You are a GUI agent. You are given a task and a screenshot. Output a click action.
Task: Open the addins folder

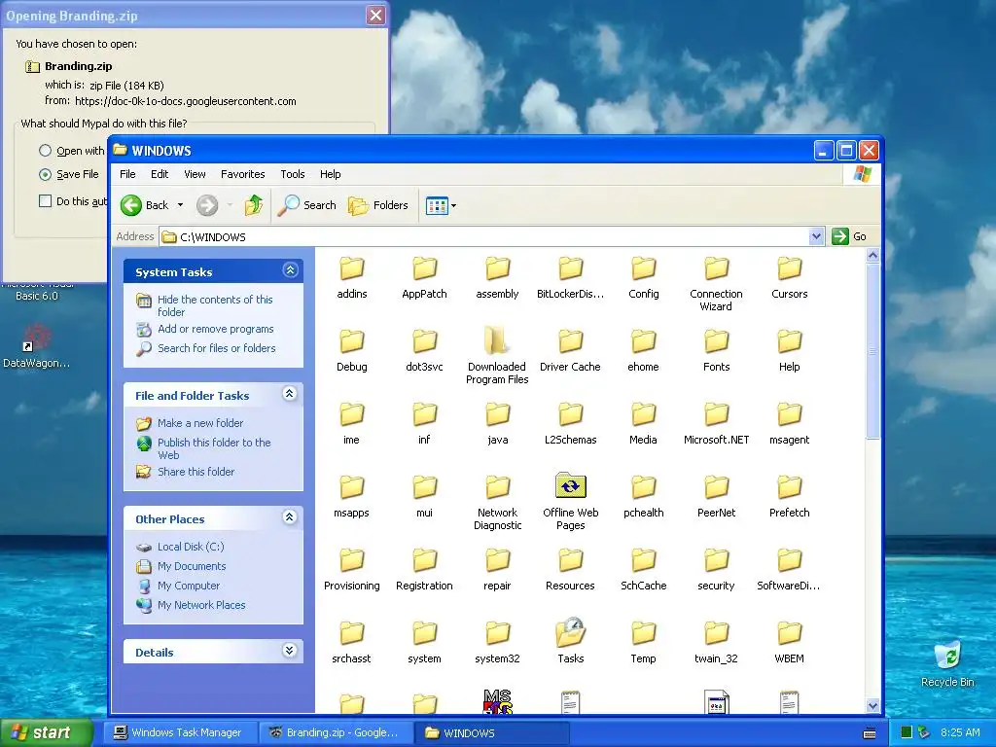351,278
